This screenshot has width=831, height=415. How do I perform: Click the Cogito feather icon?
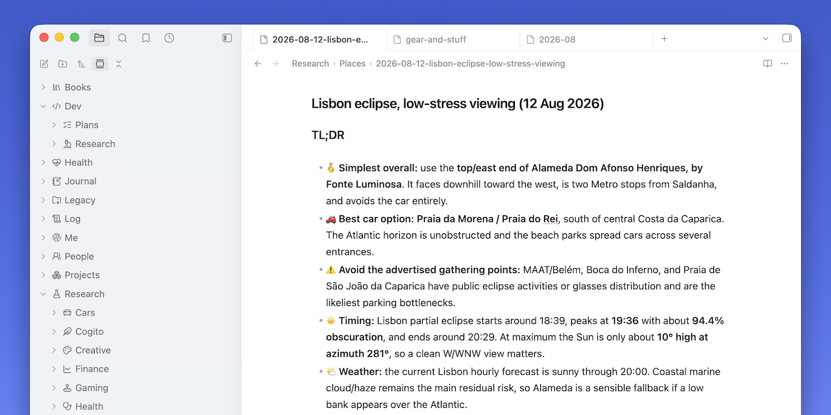click(67, 331)
